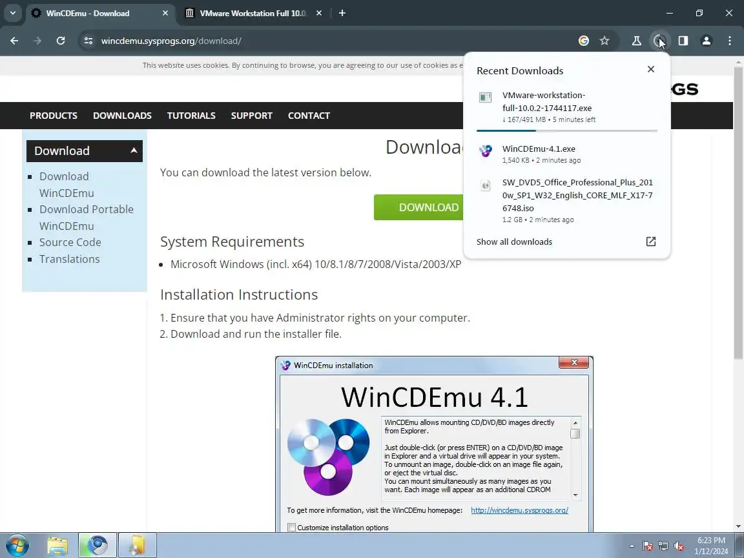Screen dimensions: 744x558
Task: Open a new browser tab
Action: click(342, 14)
